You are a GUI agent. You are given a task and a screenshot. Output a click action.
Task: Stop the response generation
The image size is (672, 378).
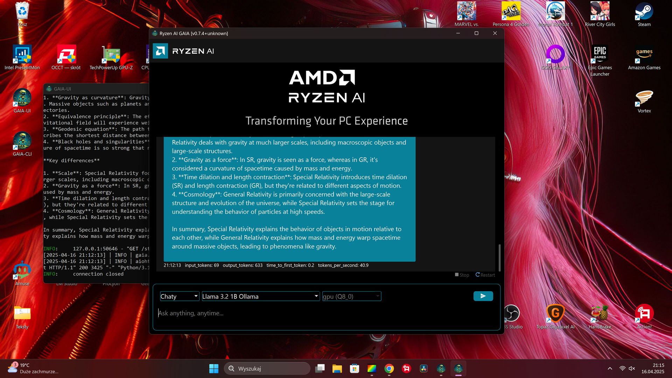(x=462, y=275)
